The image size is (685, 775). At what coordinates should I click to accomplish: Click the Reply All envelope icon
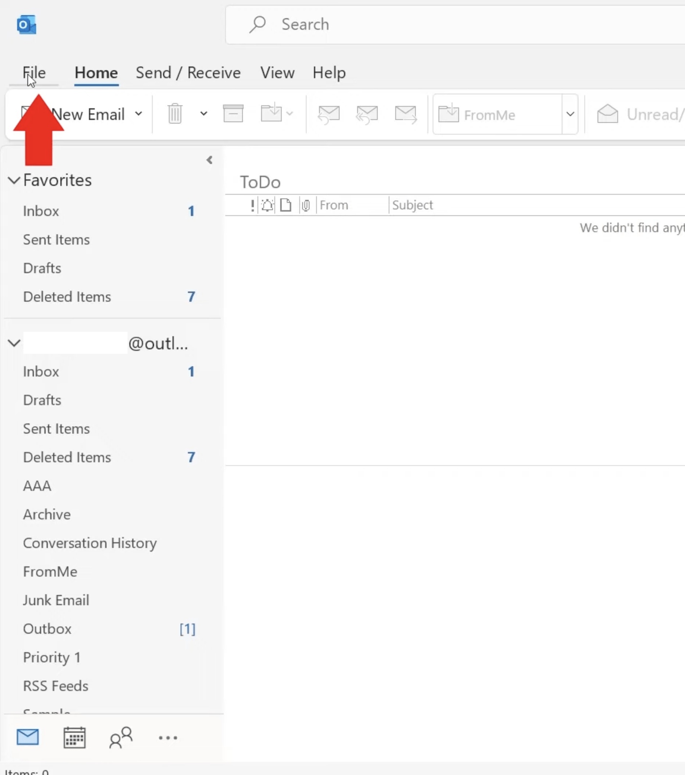click(367, 114)
